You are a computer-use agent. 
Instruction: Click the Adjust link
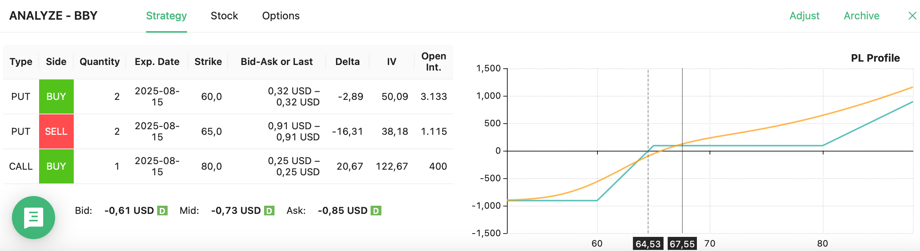point(805,16)
